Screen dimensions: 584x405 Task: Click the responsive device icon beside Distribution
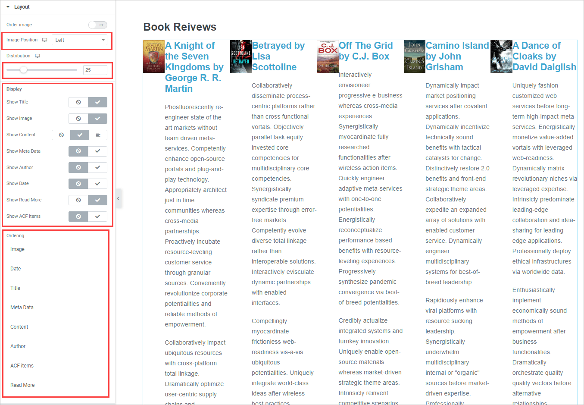(37, 56)
